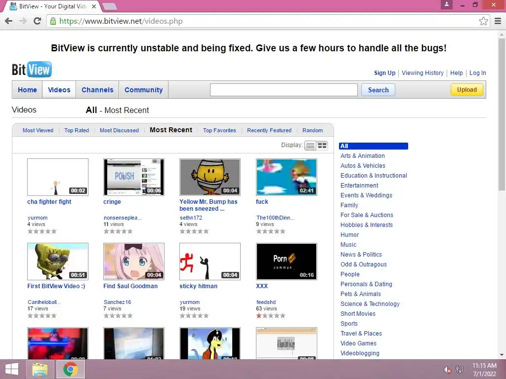Open uploader sethn172 profile
Screen dimensions: 506x379
pos(191,218)
